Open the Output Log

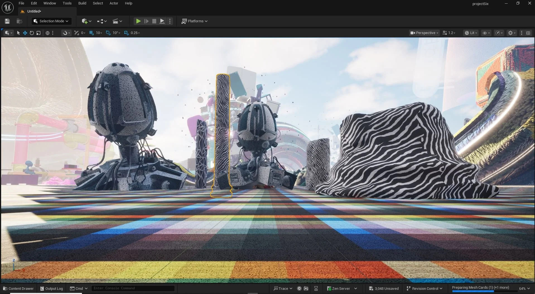pyautogui.click(x=52, y=288)
